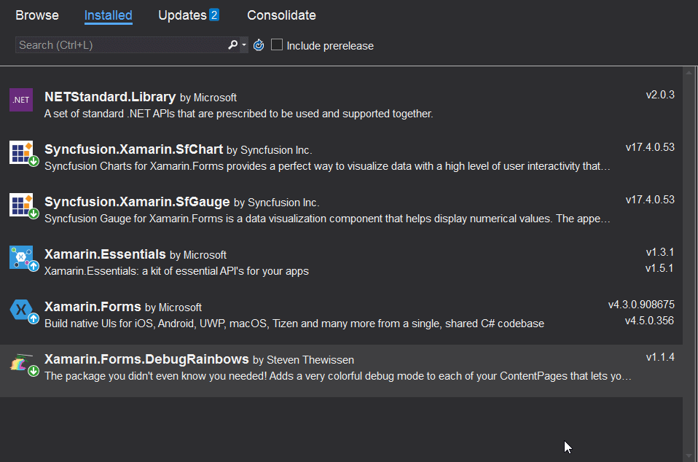Click the Syncfusion Gauge description text
698x462 pixels.
pyautogui.click(x=327, y=219)
